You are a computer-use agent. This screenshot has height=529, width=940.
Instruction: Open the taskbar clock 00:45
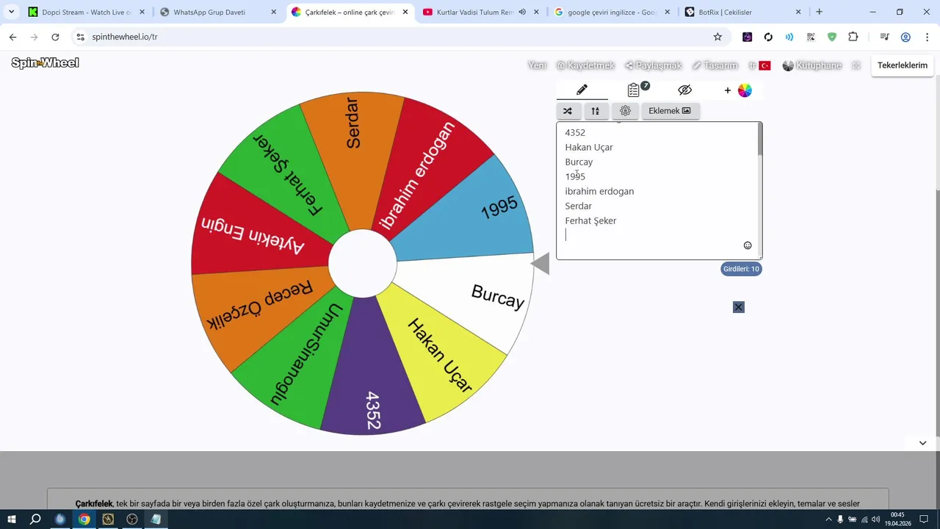coord(897,519)
